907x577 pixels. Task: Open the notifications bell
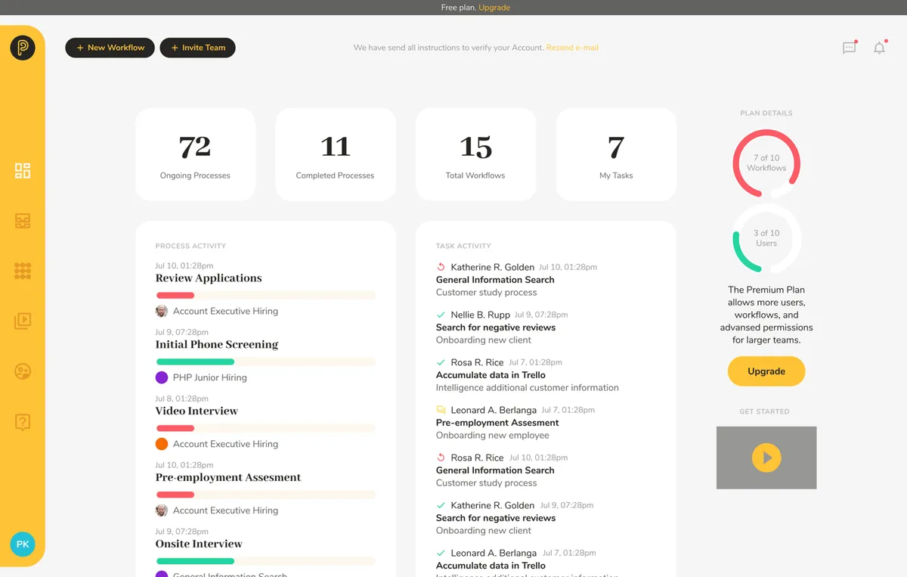pyautogui.click(x=879, y=48)
